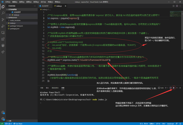
Task: Create a new terminal with the plus icon
Action: 166,88
